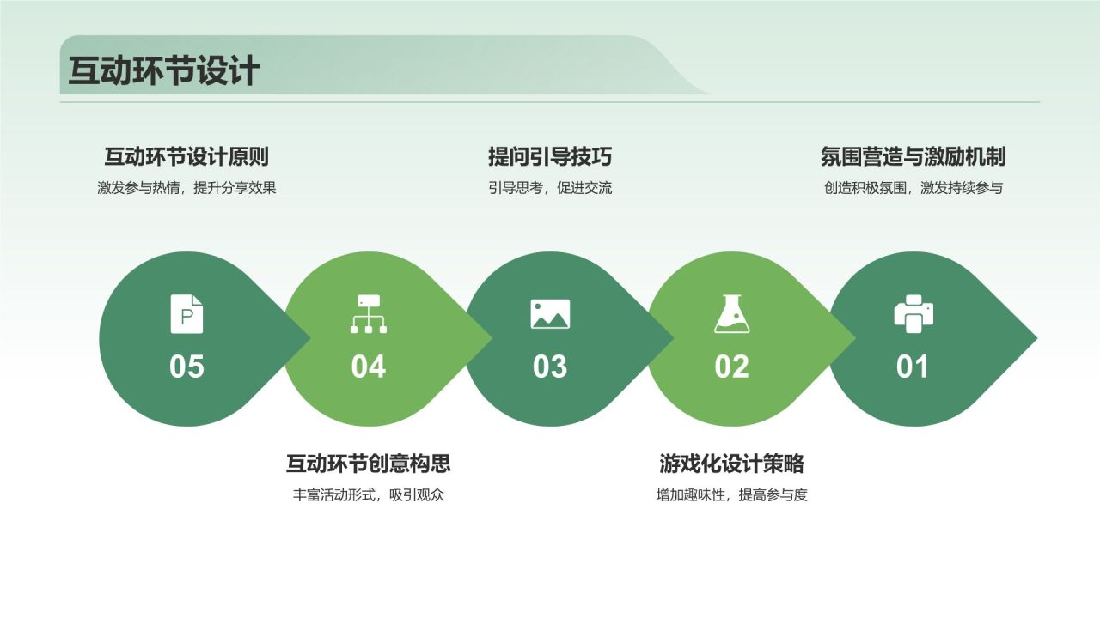Image resolution: width=1100 pixels, height=618 pixels.
Task: Click the org chart icon above 04
Action: 369,313
